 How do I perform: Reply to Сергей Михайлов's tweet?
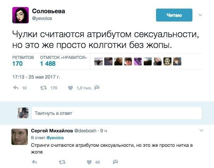(x=35, y=162)
